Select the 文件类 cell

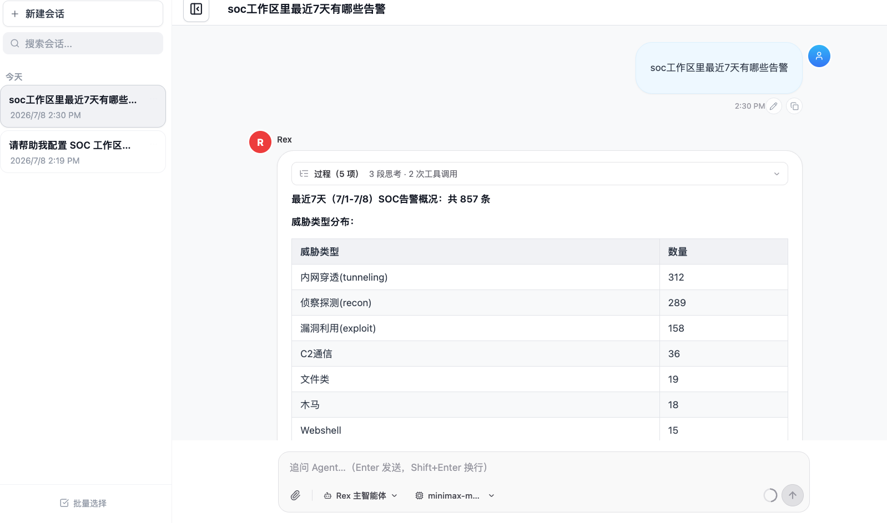click(x=475, y=379)
